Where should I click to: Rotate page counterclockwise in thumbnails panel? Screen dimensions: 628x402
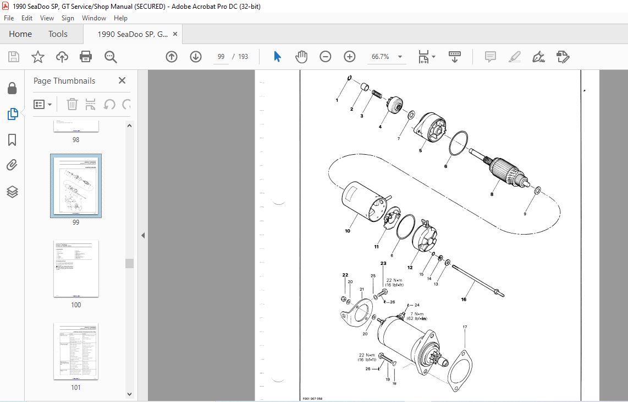109,104
